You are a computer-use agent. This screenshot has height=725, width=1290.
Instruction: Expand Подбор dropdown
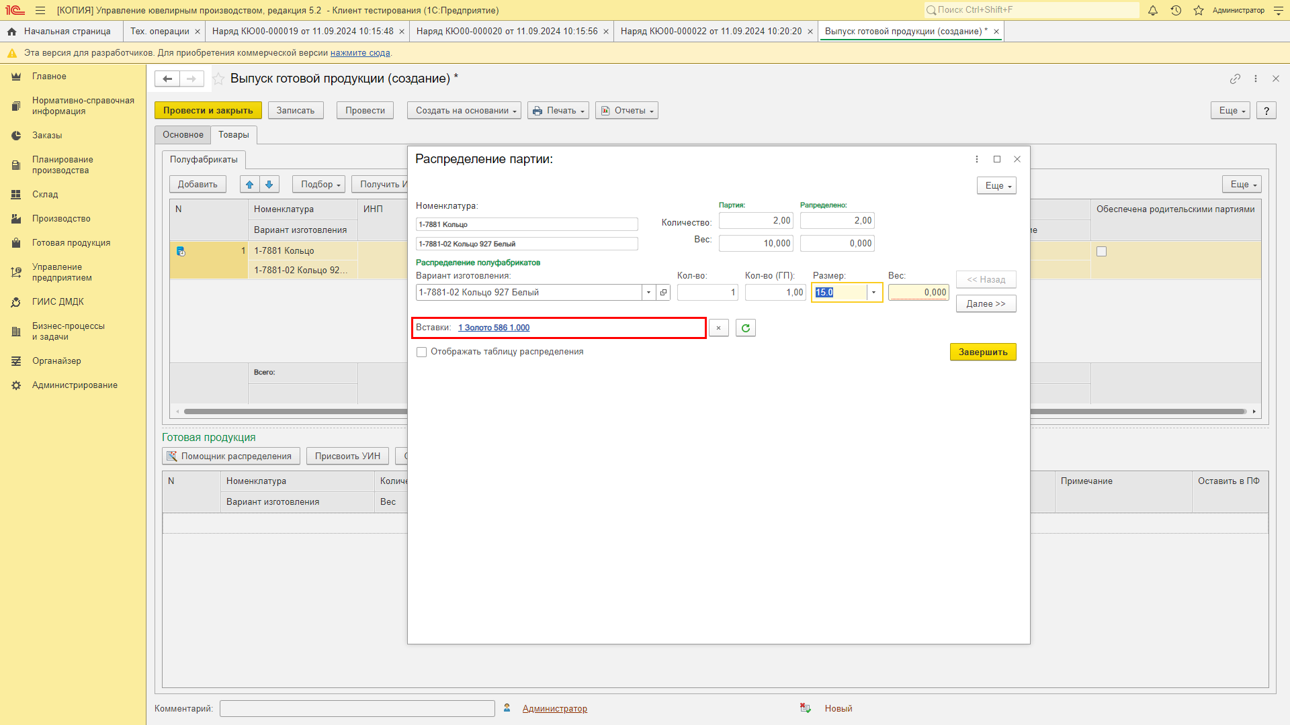[x=319, y=185]
